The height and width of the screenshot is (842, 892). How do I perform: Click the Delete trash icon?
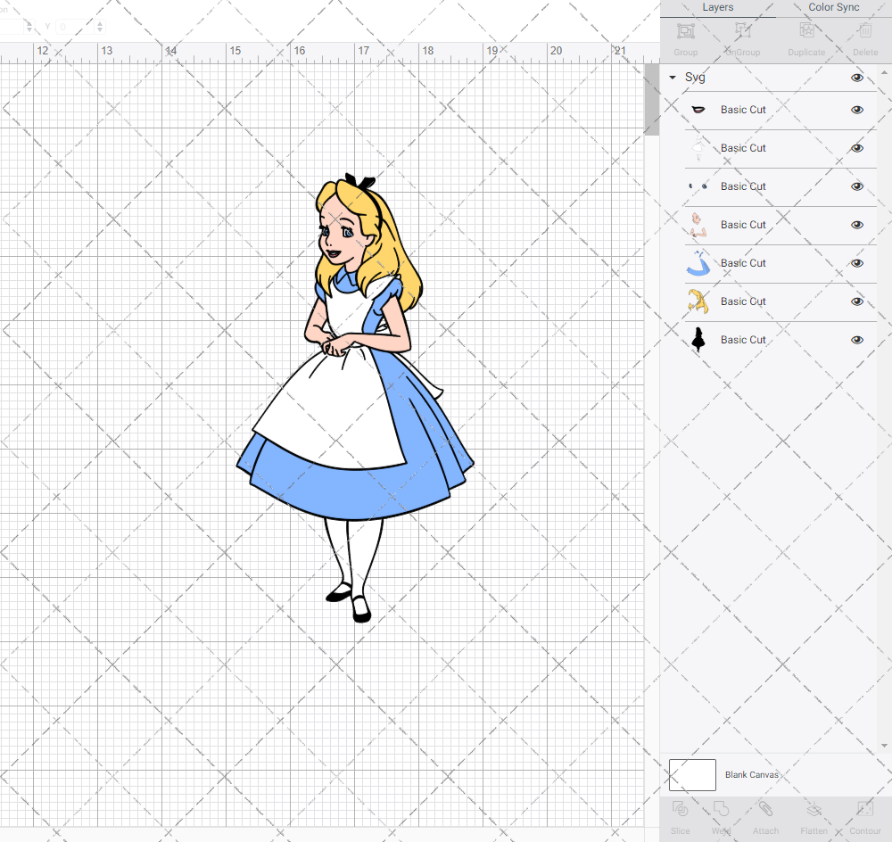point(865,30)
